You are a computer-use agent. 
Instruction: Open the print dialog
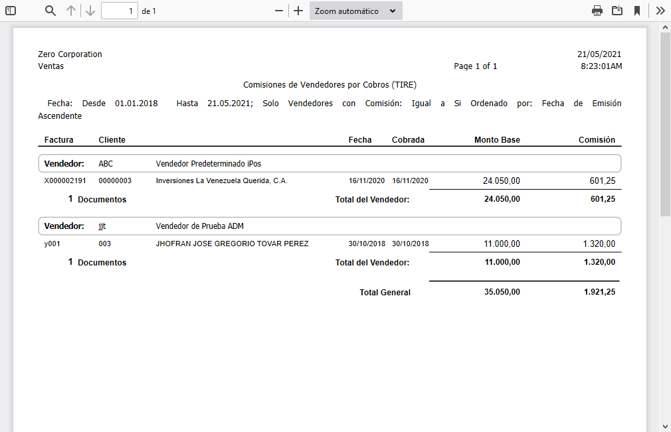coord(597,11)
